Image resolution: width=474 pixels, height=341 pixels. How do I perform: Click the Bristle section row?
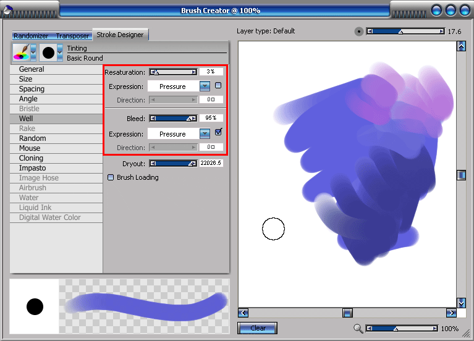[x=56, y=109]
